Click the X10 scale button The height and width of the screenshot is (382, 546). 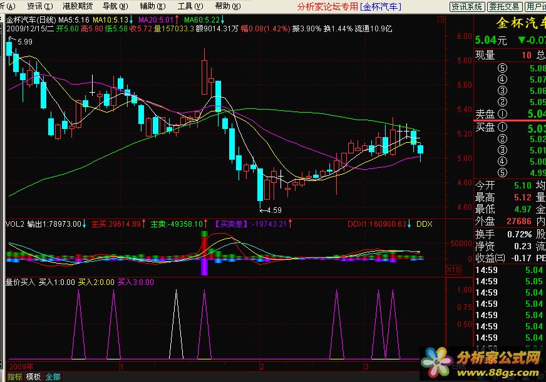453,270
